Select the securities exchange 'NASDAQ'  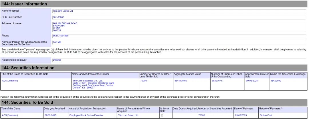point(276,81)
